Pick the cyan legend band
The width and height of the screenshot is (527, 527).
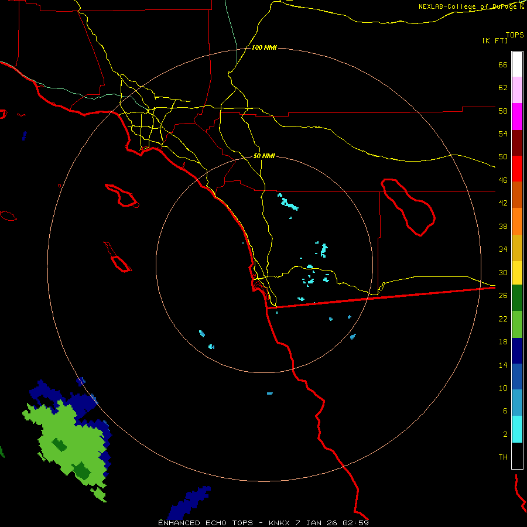coord(517,429)
